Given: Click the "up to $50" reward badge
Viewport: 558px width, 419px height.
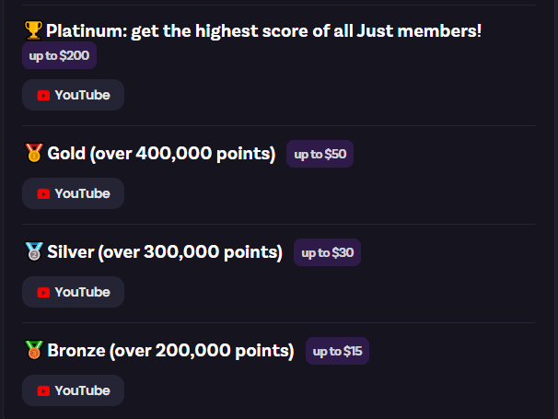Looking at the screenshot, I should pos(320,155).
